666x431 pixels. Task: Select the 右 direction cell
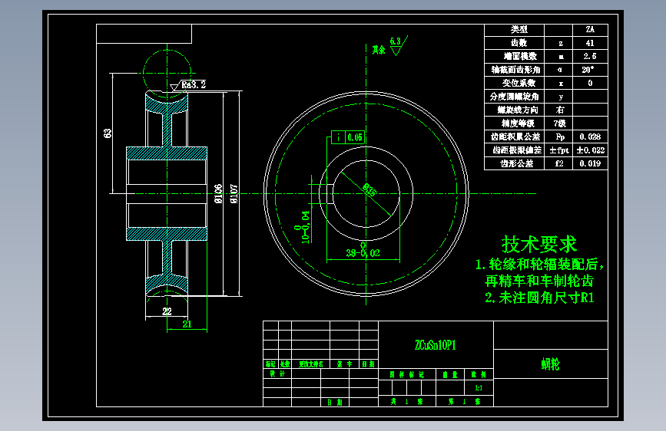pyautogui.click(x=560, y=110)
